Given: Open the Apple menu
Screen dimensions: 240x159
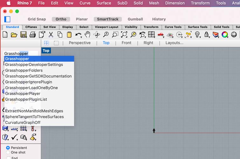Looking at the screenshot, I should (x=9, y=3).
